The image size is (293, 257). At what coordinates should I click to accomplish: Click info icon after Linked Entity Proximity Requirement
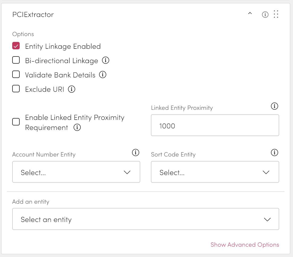click(x=77, y=128)
